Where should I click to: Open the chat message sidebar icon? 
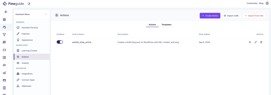point(4,42)
